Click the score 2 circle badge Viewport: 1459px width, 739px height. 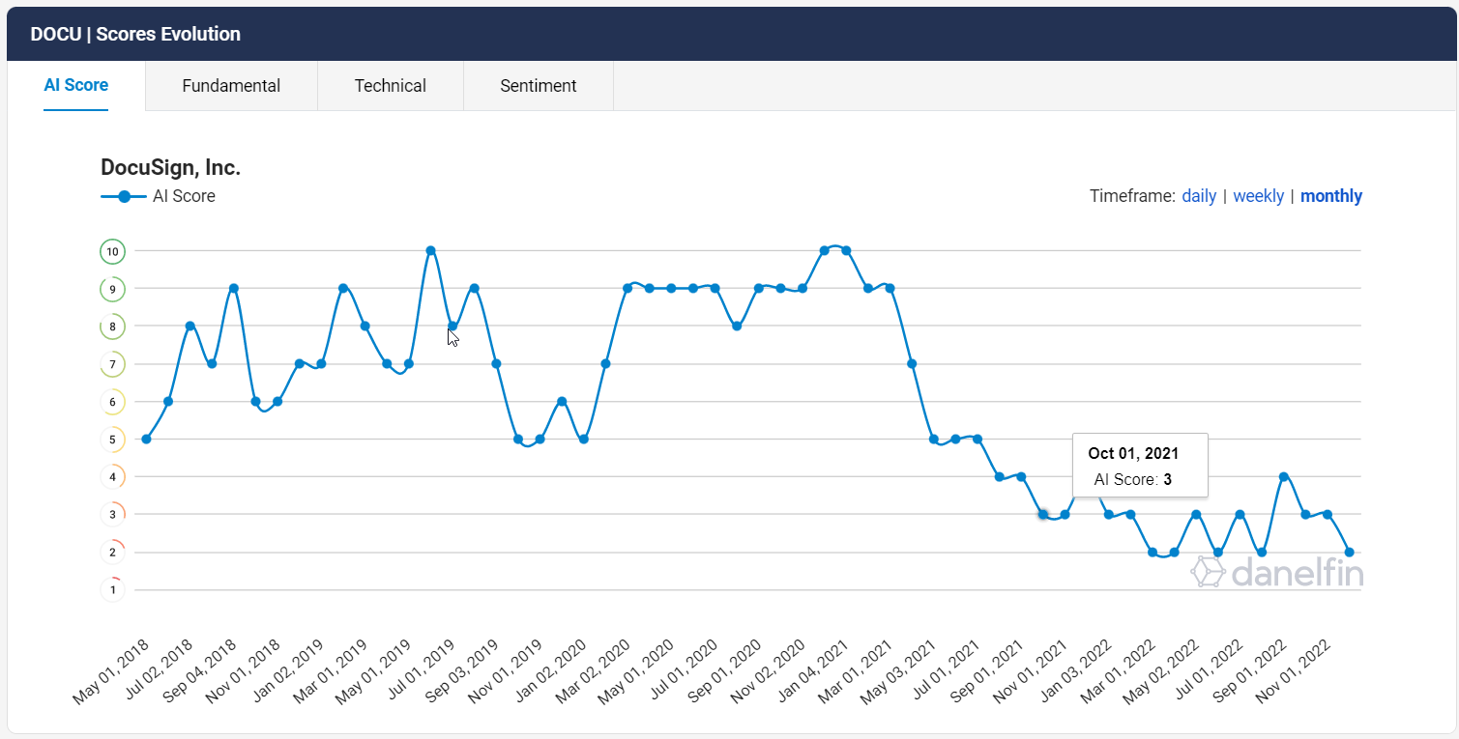point(113,553)
